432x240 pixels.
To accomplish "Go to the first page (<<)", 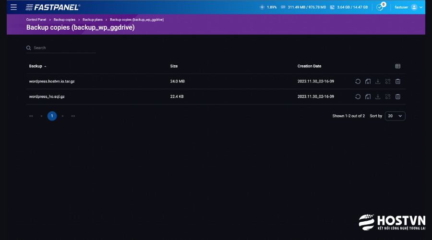I will pyautogui.click(x=31, y=116).
